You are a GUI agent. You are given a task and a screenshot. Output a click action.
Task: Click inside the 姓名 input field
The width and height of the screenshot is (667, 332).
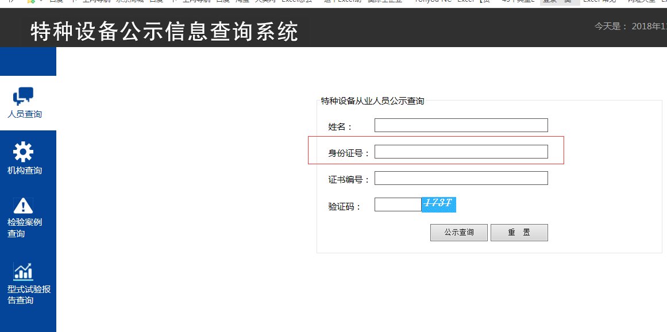coord(460,125)
